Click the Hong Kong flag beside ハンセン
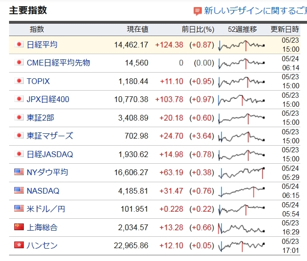Viewport: 307px width, 261px height. pyautogui.click(x=19, y=245)
